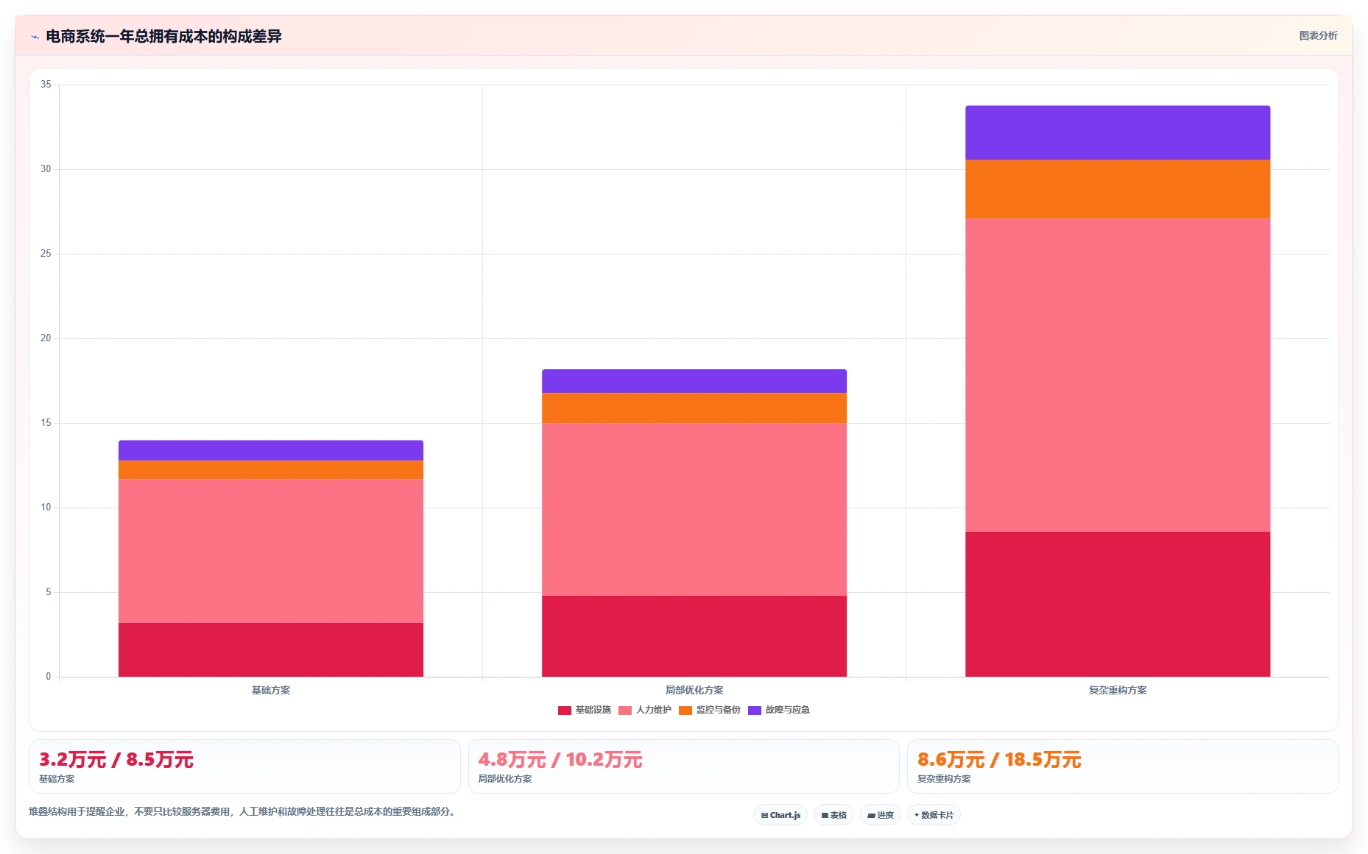Image resolution: width=1368 pixels, height=854 pixels.
Task: Toggle the 监控与备份 legend label
Action: pyautogui.click(x=718, y=711)
